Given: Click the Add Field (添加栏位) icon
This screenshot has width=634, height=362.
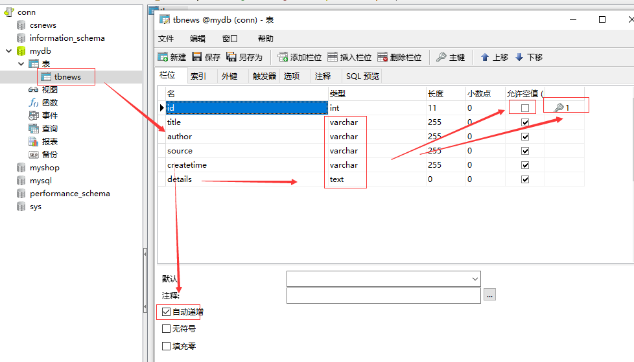Looking at the screenshot, I should click(283, 57).
